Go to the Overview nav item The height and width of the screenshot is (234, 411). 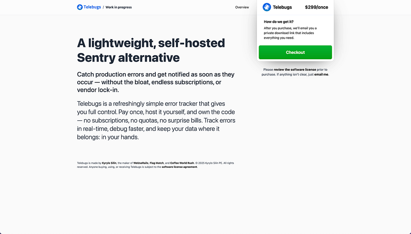click(x=242, y=7)
